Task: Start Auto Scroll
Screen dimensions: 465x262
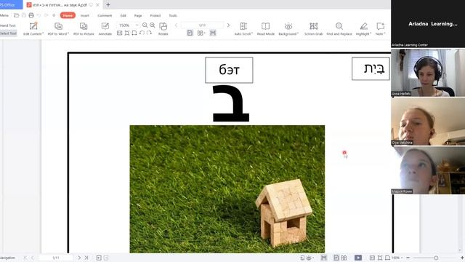Action: (x=243, y=28)
